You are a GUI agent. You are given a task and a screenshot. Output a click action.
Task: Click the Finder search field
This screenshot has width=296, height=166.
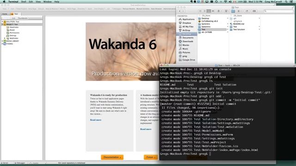point(278,11)
